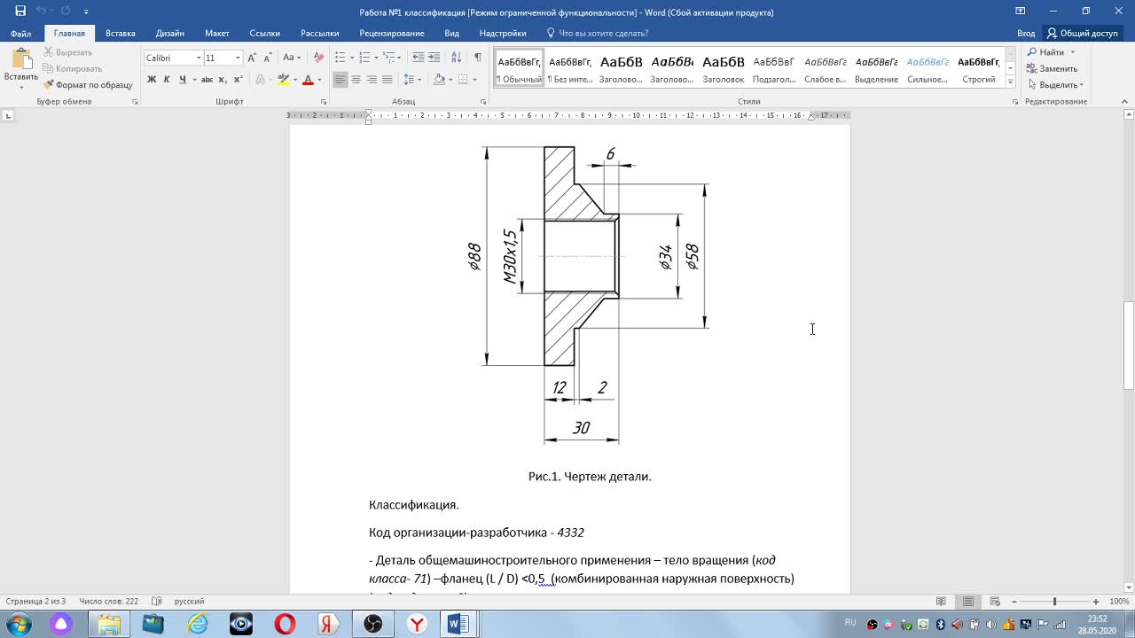
Task: Decrease paragraph indent
Action: 418,58
